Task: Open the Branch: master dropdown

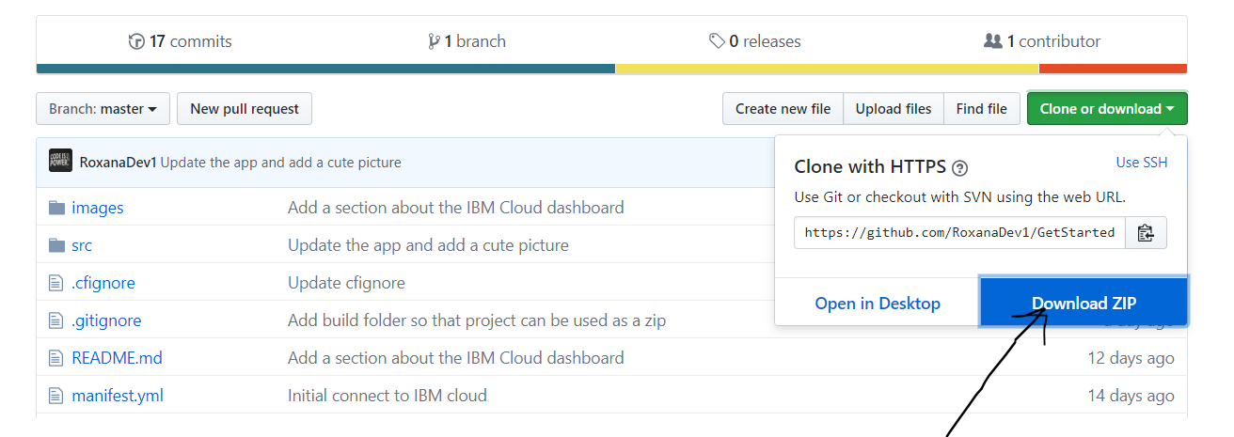Action: click(x=103, y=109)
